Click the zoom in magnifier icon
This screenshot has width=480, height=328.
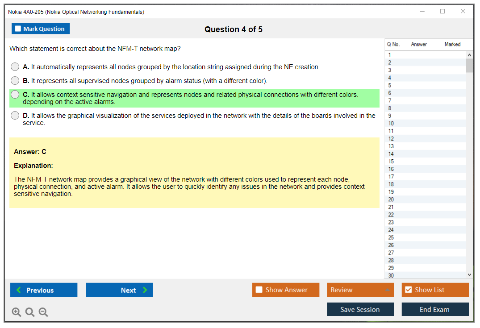point(17,312)
